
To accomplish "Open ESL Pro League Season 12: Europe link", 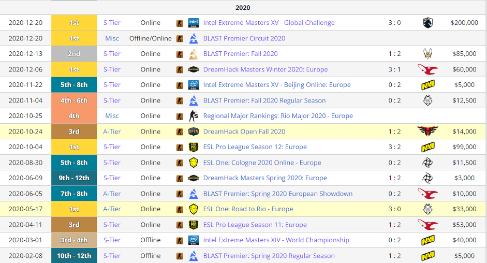I will (x=255, y=147).
